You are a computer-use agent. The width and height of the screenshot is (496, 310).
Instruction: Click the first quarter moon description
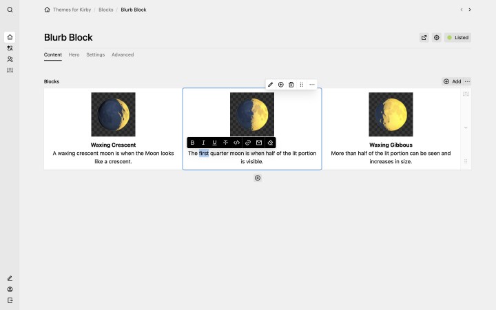[252, 157]
